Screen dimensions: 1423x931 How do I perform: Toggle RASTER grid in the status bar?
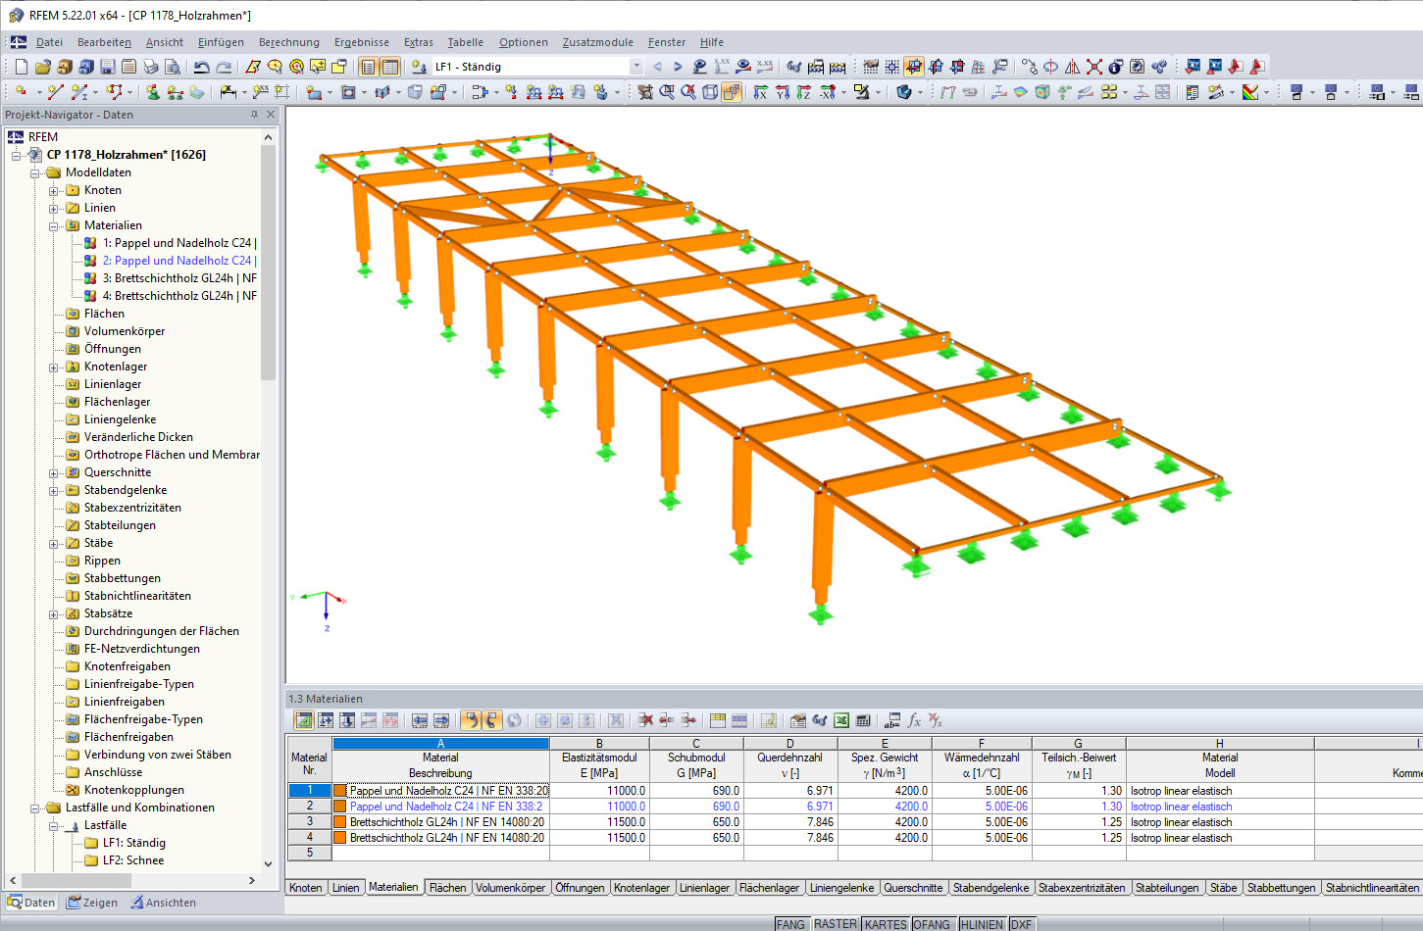(x=835, y=924)
